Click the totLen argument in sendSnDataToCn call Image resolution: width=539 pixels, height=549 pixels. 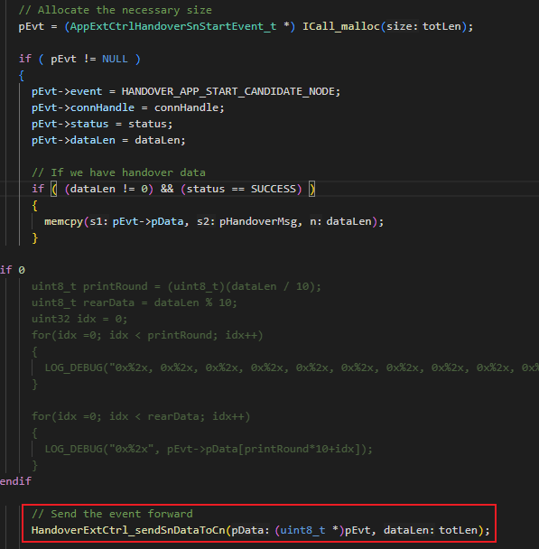458,530
